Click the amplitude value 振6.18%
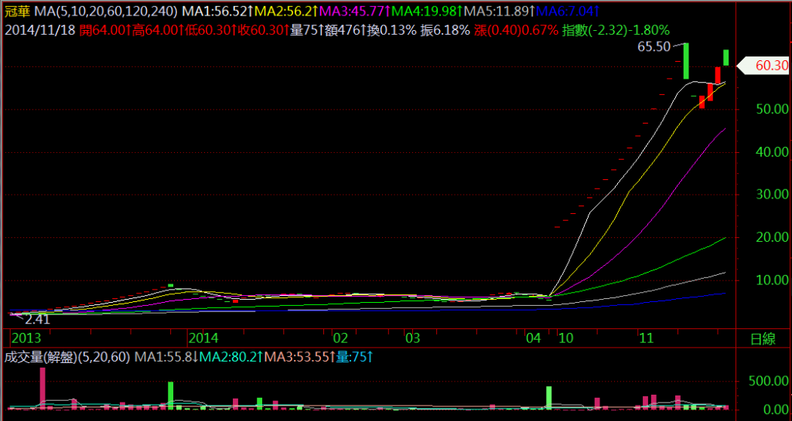The image size is (792, 421). click(x=446, y=30)
